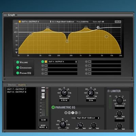Screen dimensions: 136x136
Task: Select EQ node 1 on the graph curve
Action: 86,27
